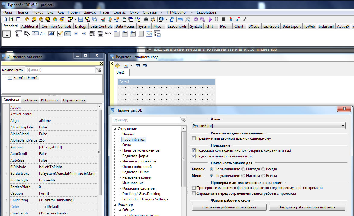Image resolution: width=354 pixels, height=216 pixels.
Task: Enable 'Проверять изменения в файлах на диске' checkbox
Action: pos(193,188)
